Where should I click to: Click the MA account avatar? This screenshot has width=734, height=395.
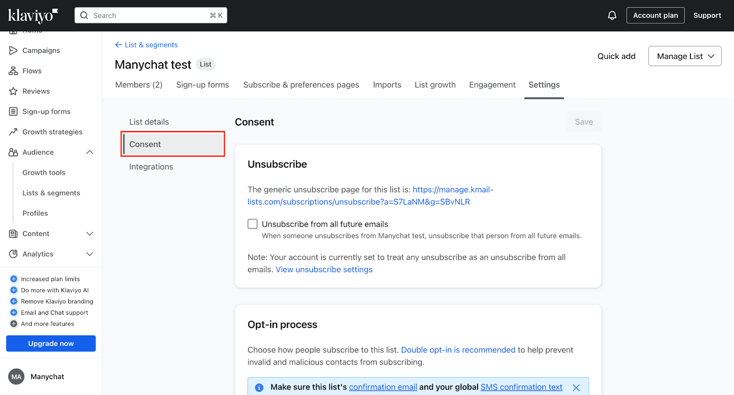point(17,377)
